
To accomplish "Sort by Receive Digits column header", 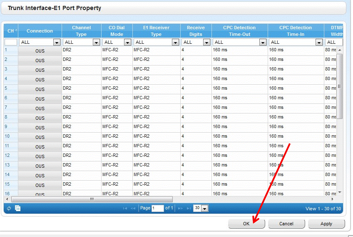I will [x=196, y=31].
